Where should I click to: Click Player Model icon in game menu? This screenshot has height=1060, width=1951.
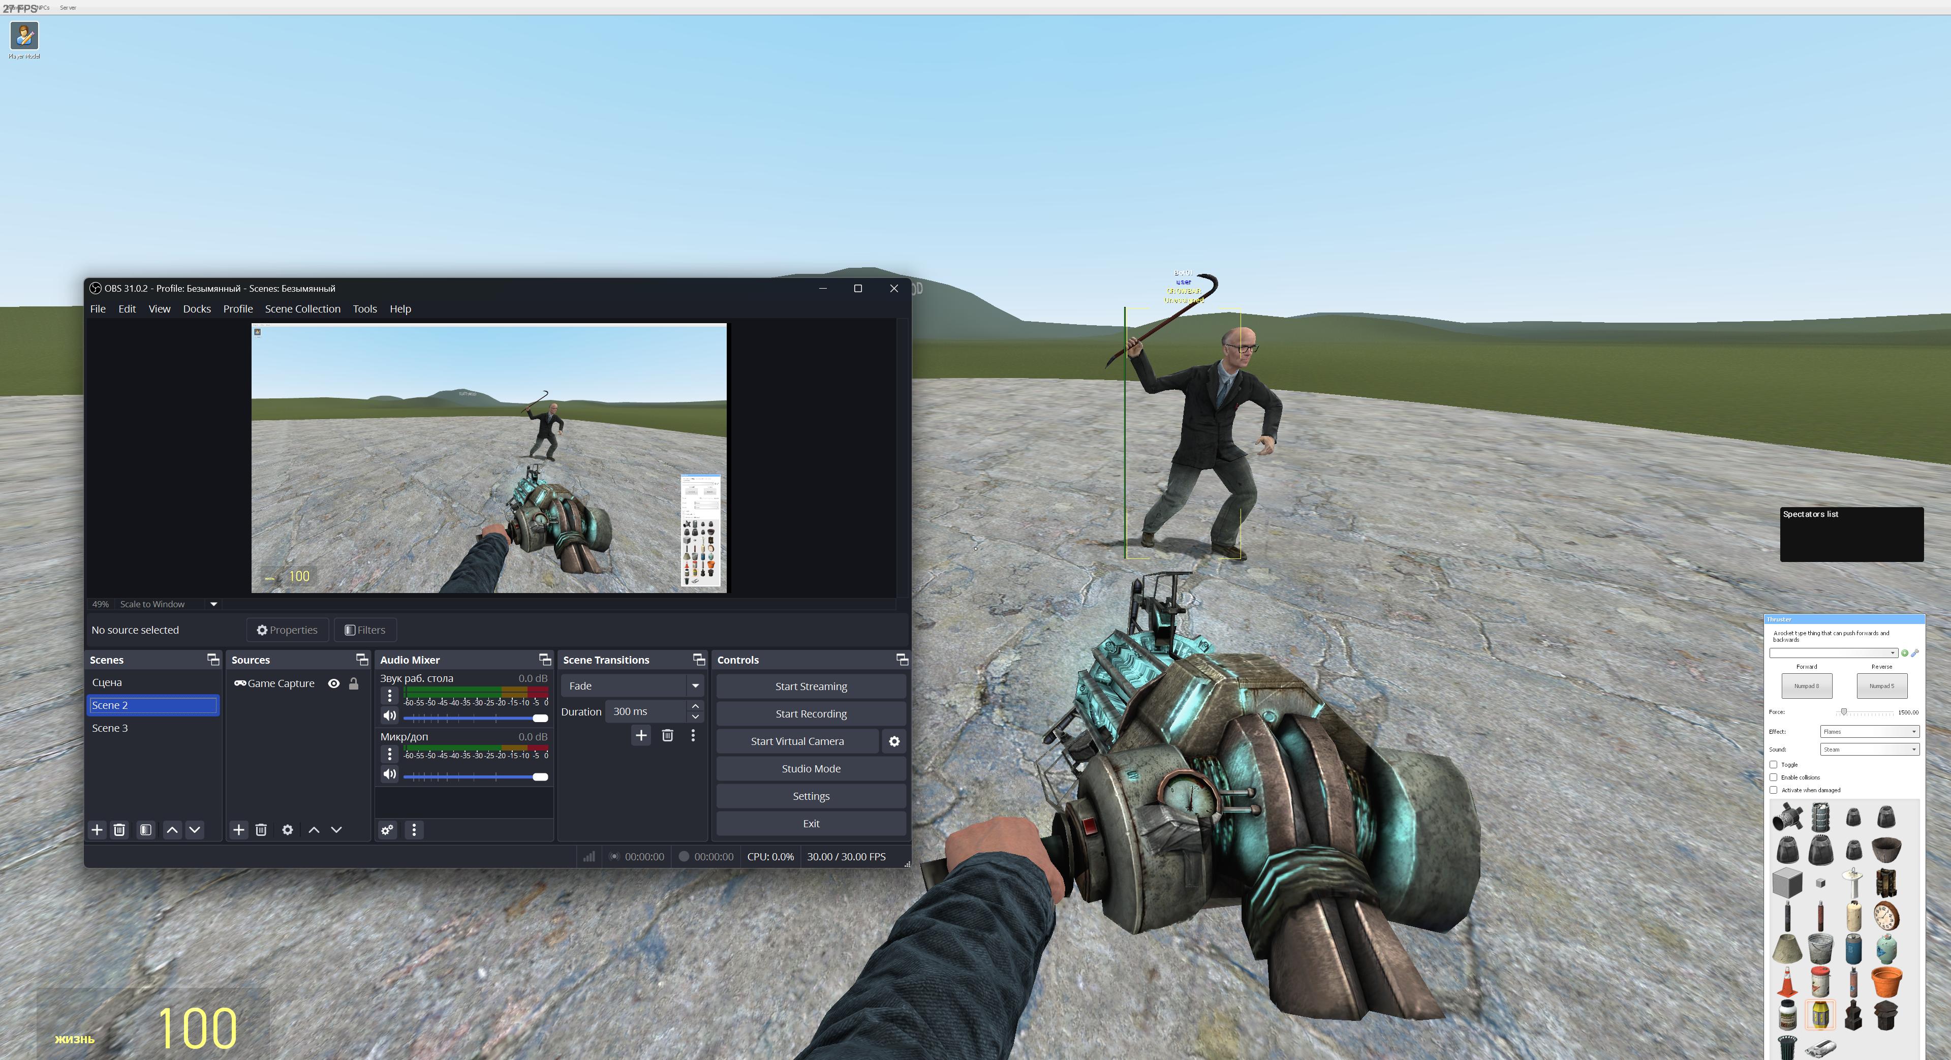click(x=24, y=37)
